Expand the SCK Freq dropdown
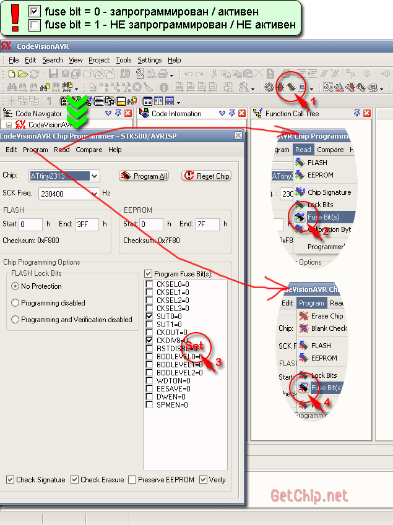The image size is (393, 525). click(x=94, y=194)
